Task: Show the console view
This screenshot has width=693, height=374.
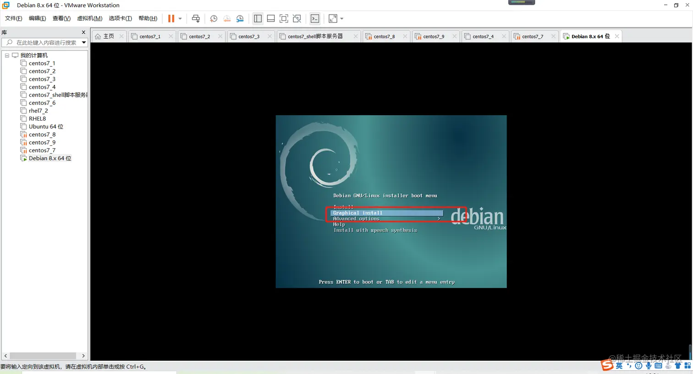Action: (x=315, y=18)
